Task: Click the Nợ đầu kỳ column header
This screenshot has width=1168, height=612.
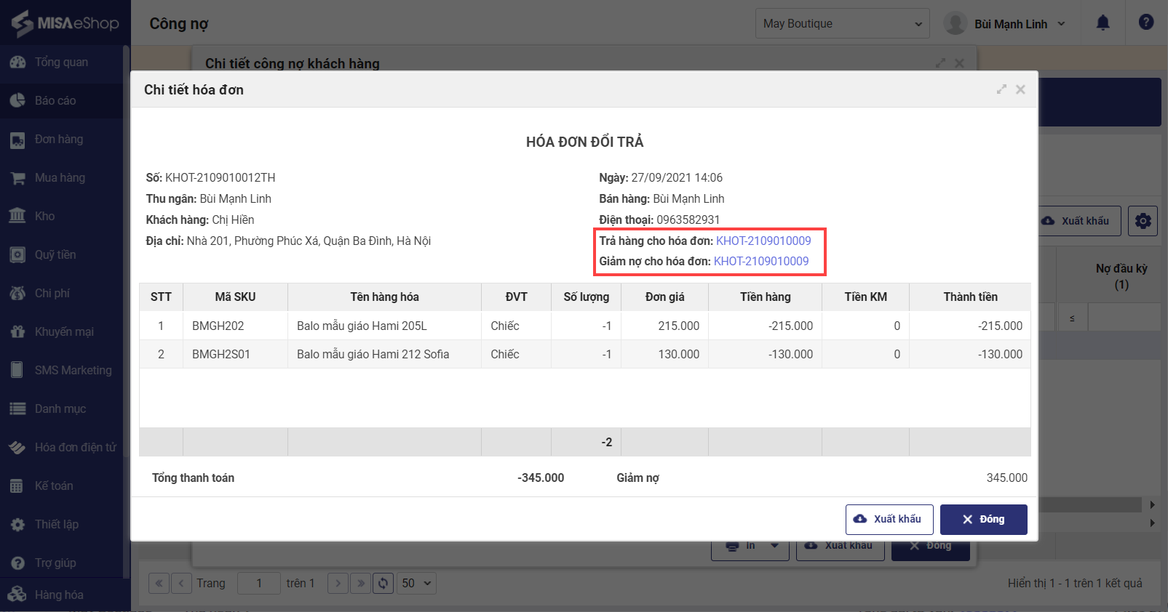Action: [1121, 276]
